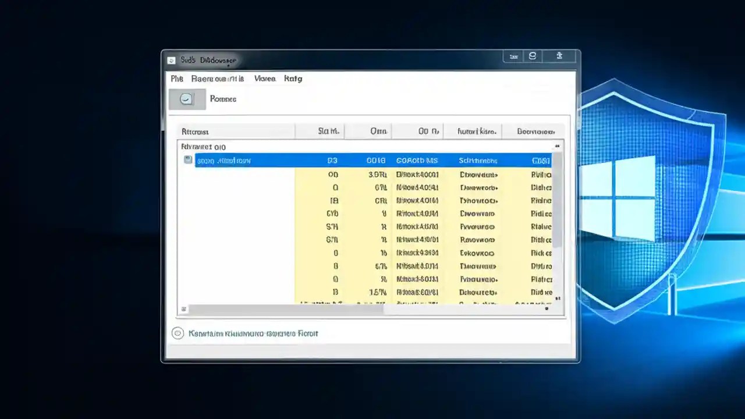Click the download icon at the top right of the window
The height and width of the screenshot is (419, 745).
coord(559,56)
